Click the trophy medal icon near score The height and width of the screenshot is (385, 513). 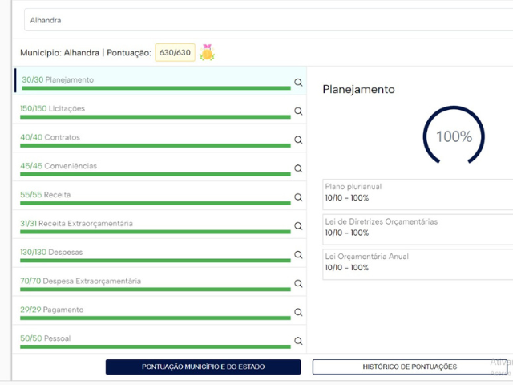coord(207,53)
